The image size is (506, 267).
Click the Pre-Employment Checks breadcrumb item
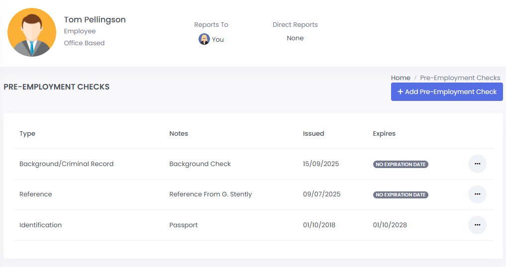460,78
